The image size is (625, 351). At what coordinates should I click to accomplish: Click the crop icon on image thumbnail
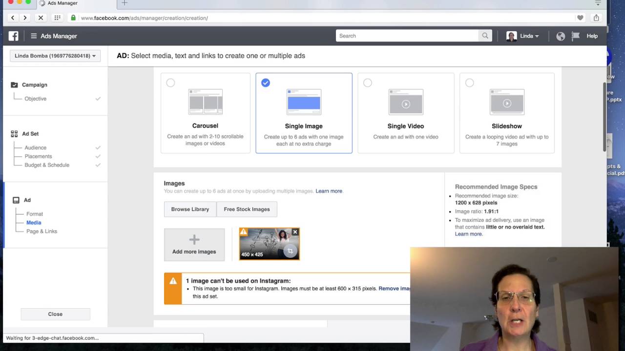[290, 251]
